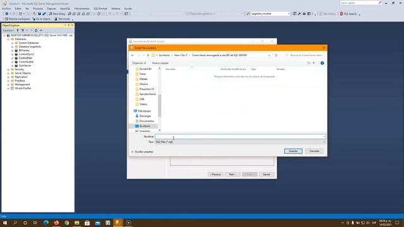Expand the System Databases node
The image size is (404, 227).
[12, 43]
